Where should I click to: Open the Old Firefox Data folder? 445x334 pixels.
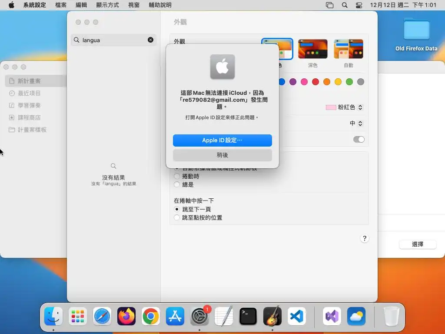(416, 35)
